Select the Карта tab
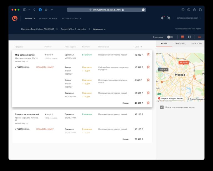The width and height of the screenshot is (213, 171). click(164, 44)
